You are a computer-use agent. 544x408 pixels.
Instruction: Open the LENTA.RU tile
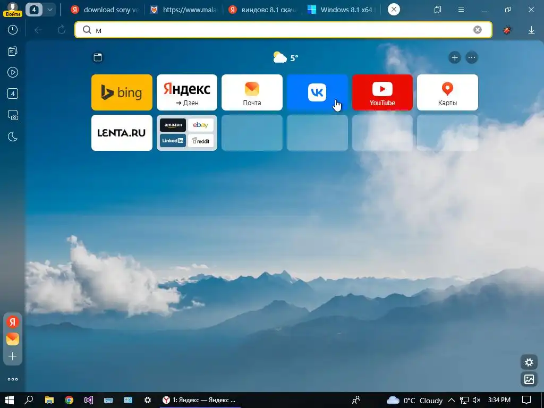(x=122, y=133)
